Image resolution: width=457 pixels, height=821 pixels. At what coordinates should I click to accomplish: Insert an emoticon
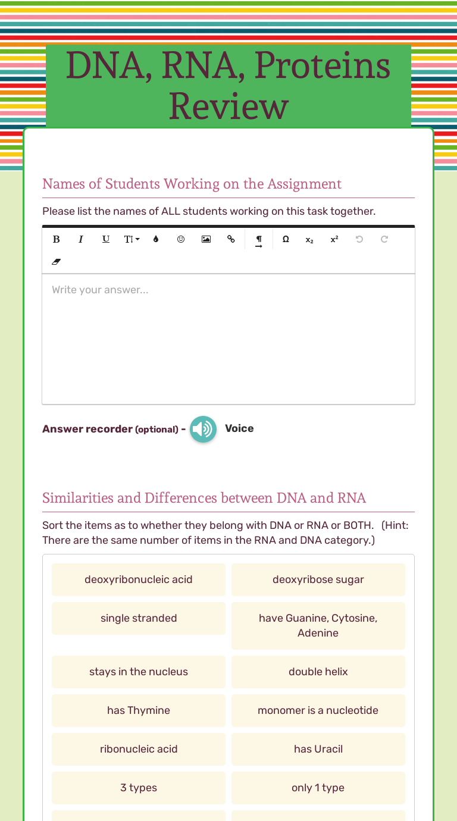coord(181,239)
